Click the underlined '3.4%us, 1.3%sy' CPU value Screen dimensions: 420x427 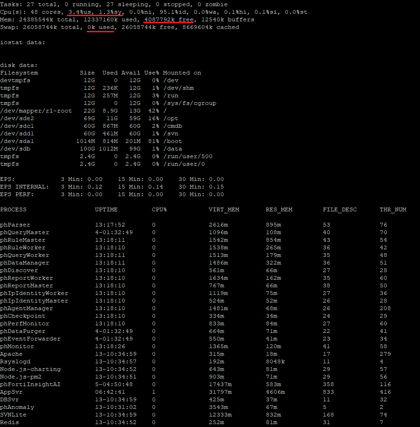point(96,12)
